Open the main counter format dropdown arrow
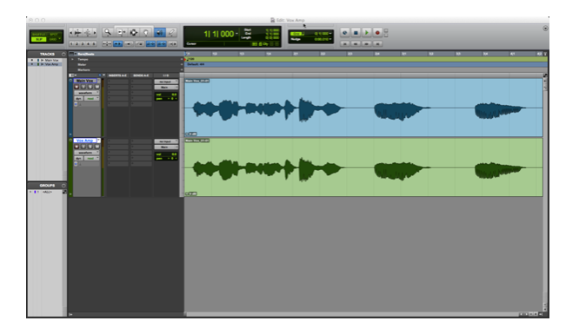579x334 pixels. coord(236,34)
